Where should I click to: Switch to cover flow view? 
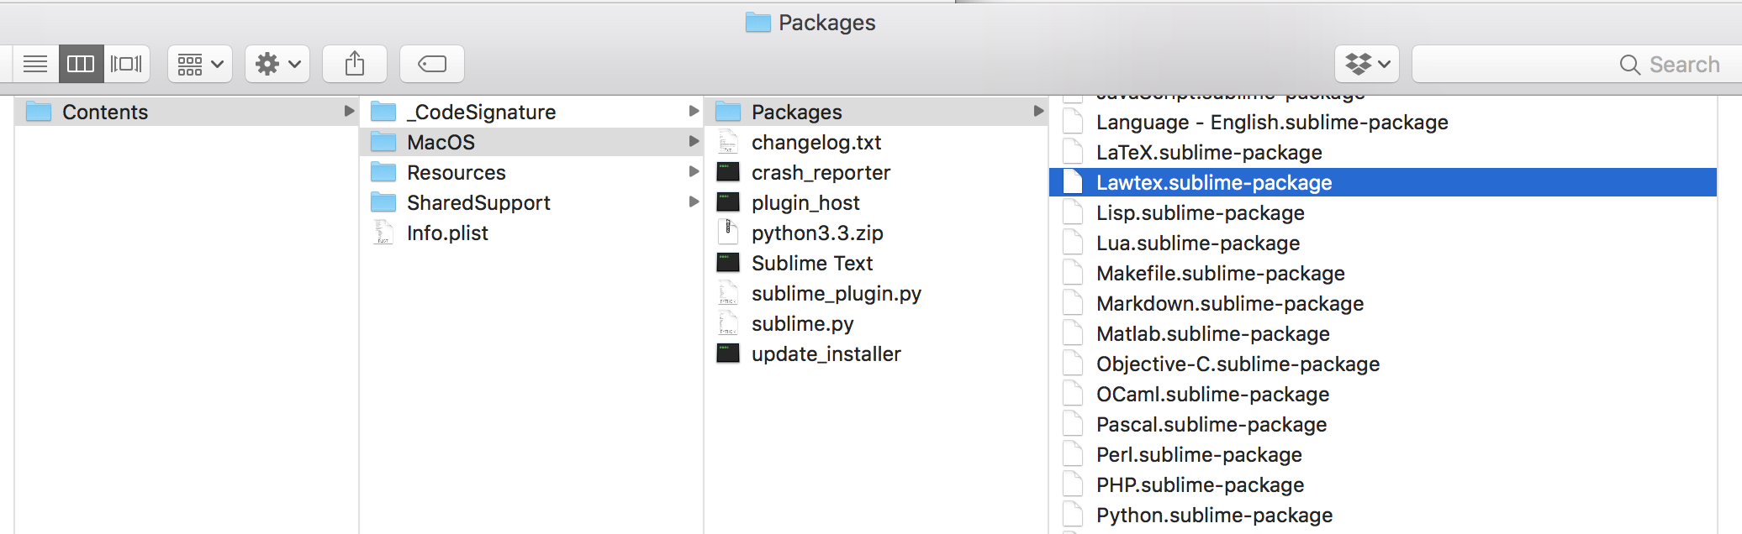point(126,64)
